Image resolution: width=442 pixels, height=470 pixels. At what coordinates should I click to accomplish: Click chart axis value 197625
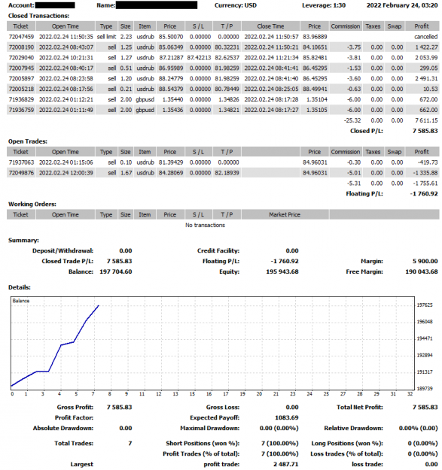pos(425,305)
